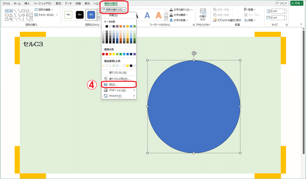The height and width of the screenshot is (179, 306).
Task: Open the データ tab
Action: [x=68, y=3]
